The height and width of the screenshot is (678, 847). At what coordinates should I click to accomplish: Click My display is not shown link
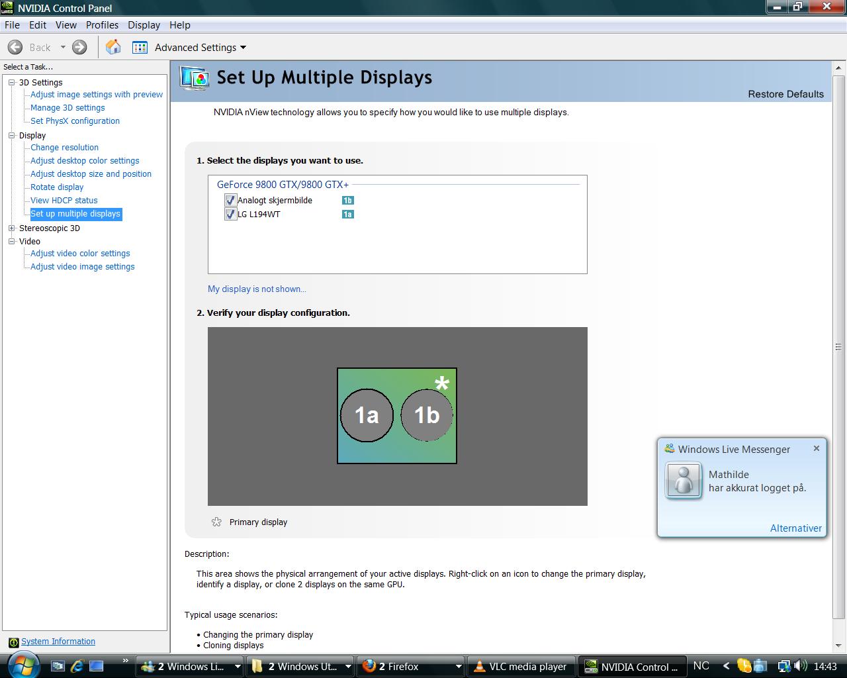pos(257,289)
